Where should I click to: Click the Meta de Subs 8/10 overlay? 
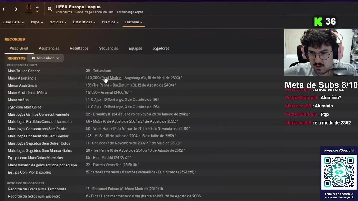321,85
